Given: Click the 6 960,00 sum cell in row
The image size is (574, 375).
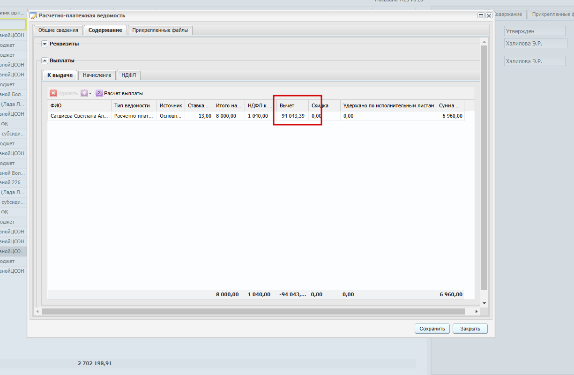Looking at the screenshot, I should [450, 116].
